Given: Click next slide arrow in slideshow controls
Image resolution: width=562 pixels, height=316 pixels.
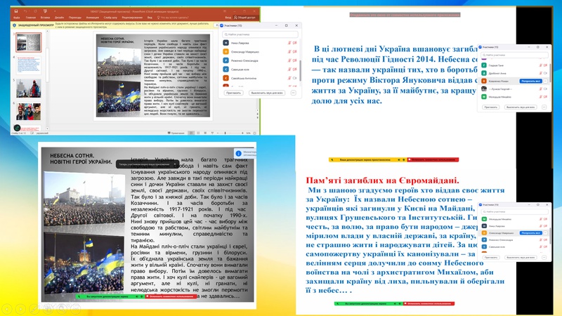Looking at the screenshot, I should [x=20, y=308].
